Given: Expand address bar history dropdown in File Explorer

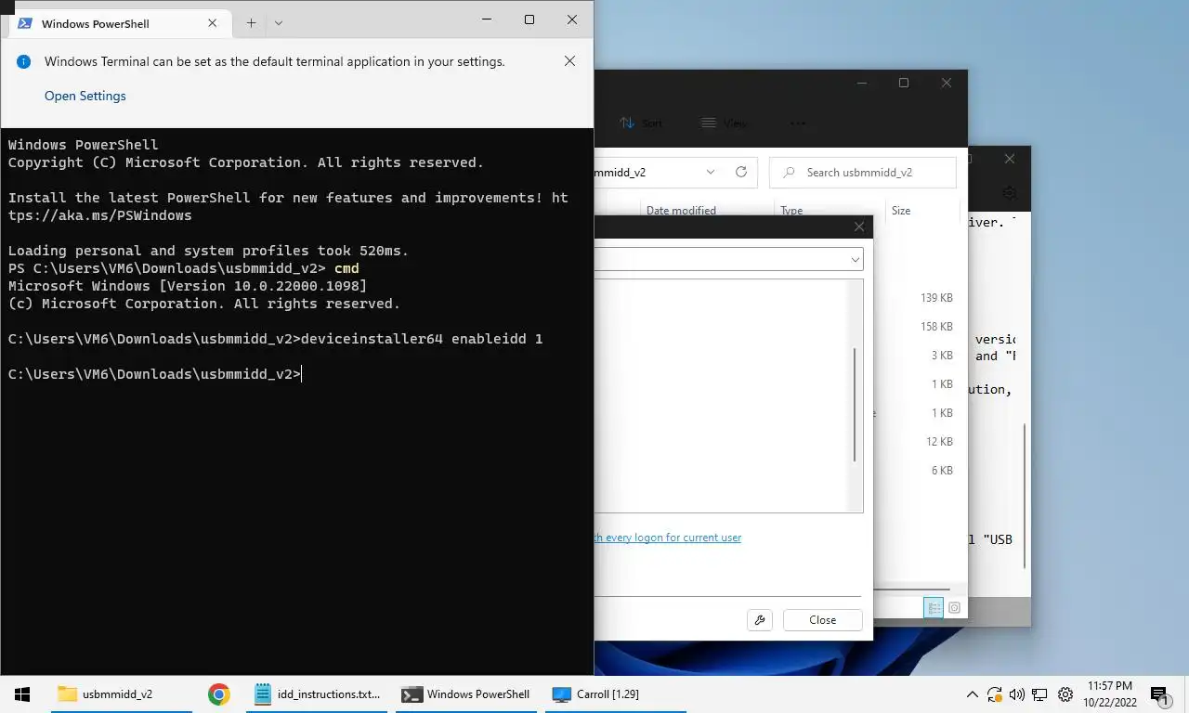Looking at the screenshot, I should [x=711, y=172].
